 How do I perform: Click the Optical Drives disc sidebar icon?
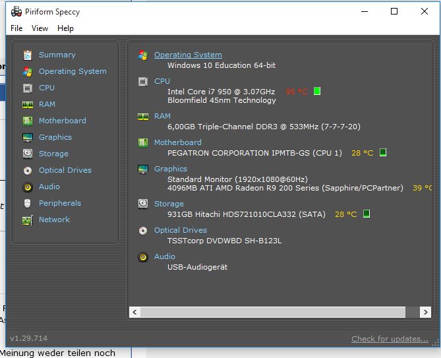pos(28,170)
